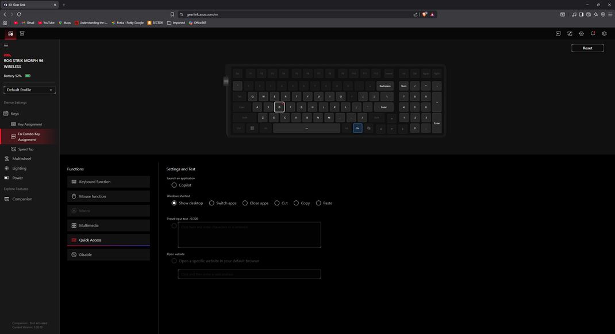The width and height of the screenshot is (615, 334).
Task: Open the Imported bookmarks folder
Action: pyautogui.click(x=176, y=23)
